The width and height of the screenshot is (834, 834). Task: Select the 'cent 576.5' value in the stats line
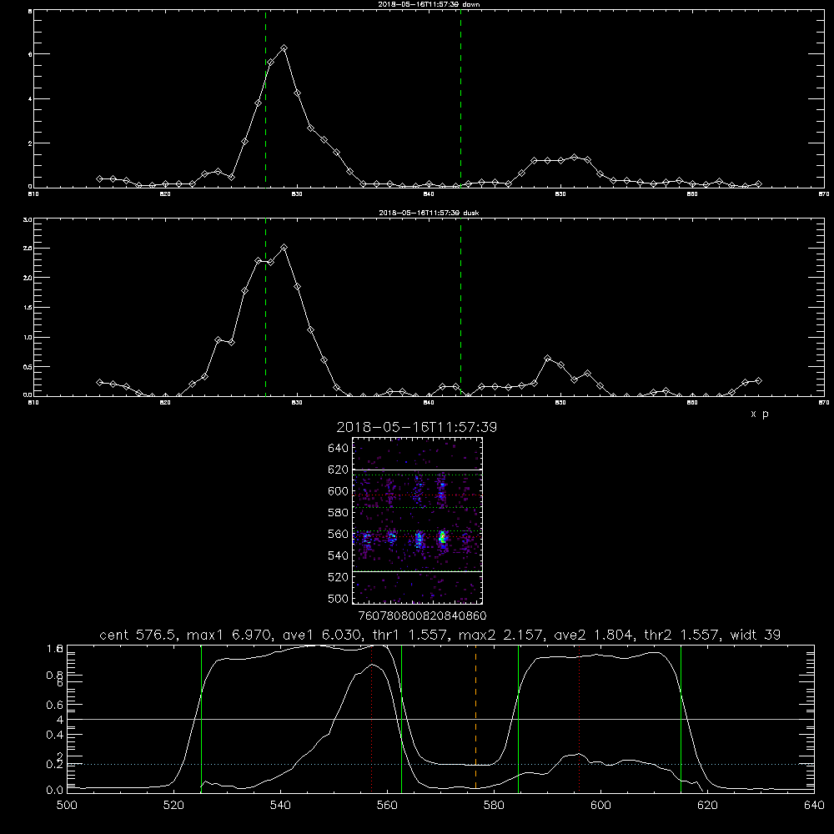(138, 635)
